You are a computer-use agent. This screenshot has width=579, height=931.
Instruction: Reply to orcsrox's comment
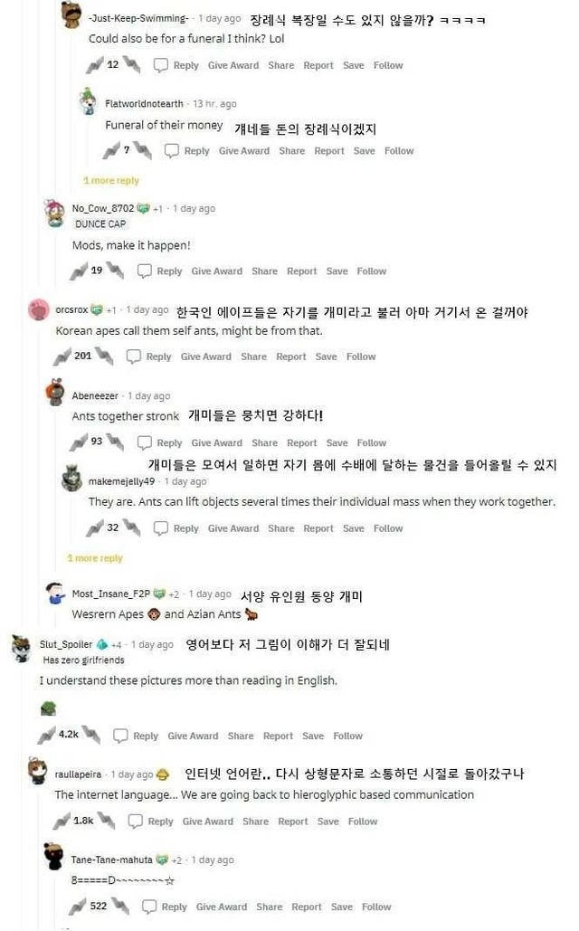click(x=148, y=356)
